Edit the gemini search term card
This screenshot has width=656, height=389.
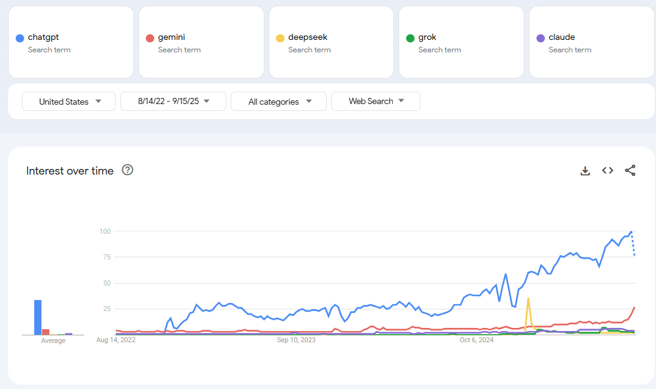tap(201, 42)
